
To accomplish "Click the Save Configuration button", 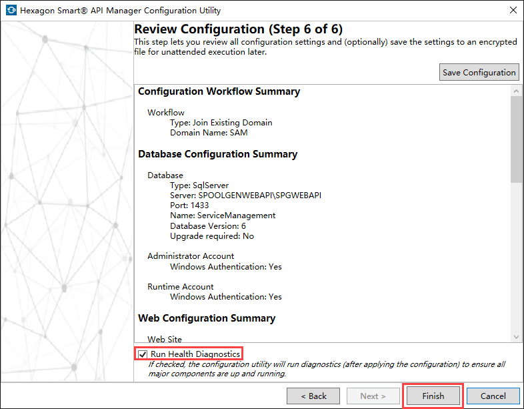I will tap(479, 72).
